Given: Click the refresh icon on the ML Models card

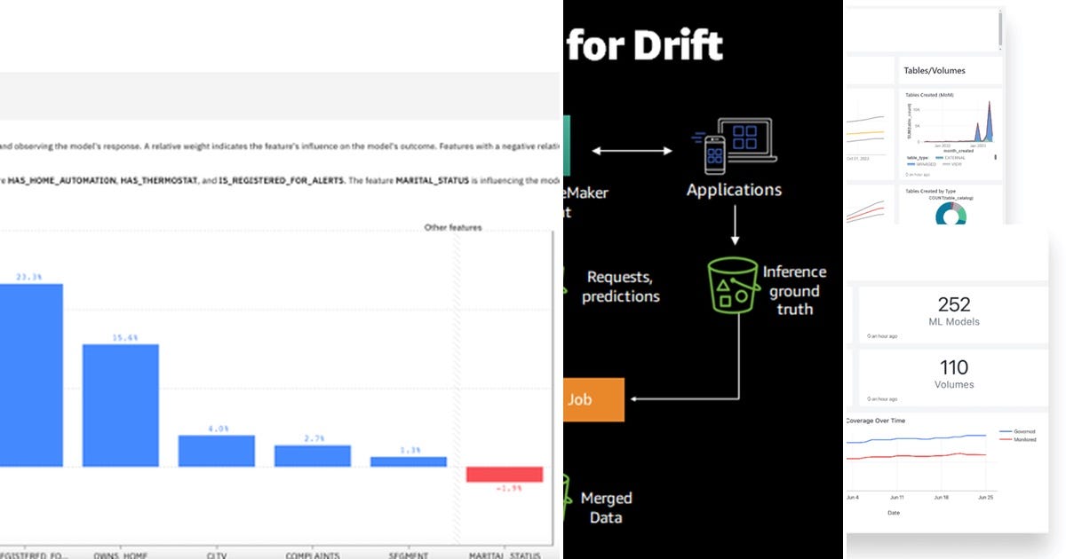Looking at the screenshot, I should 868,335.
